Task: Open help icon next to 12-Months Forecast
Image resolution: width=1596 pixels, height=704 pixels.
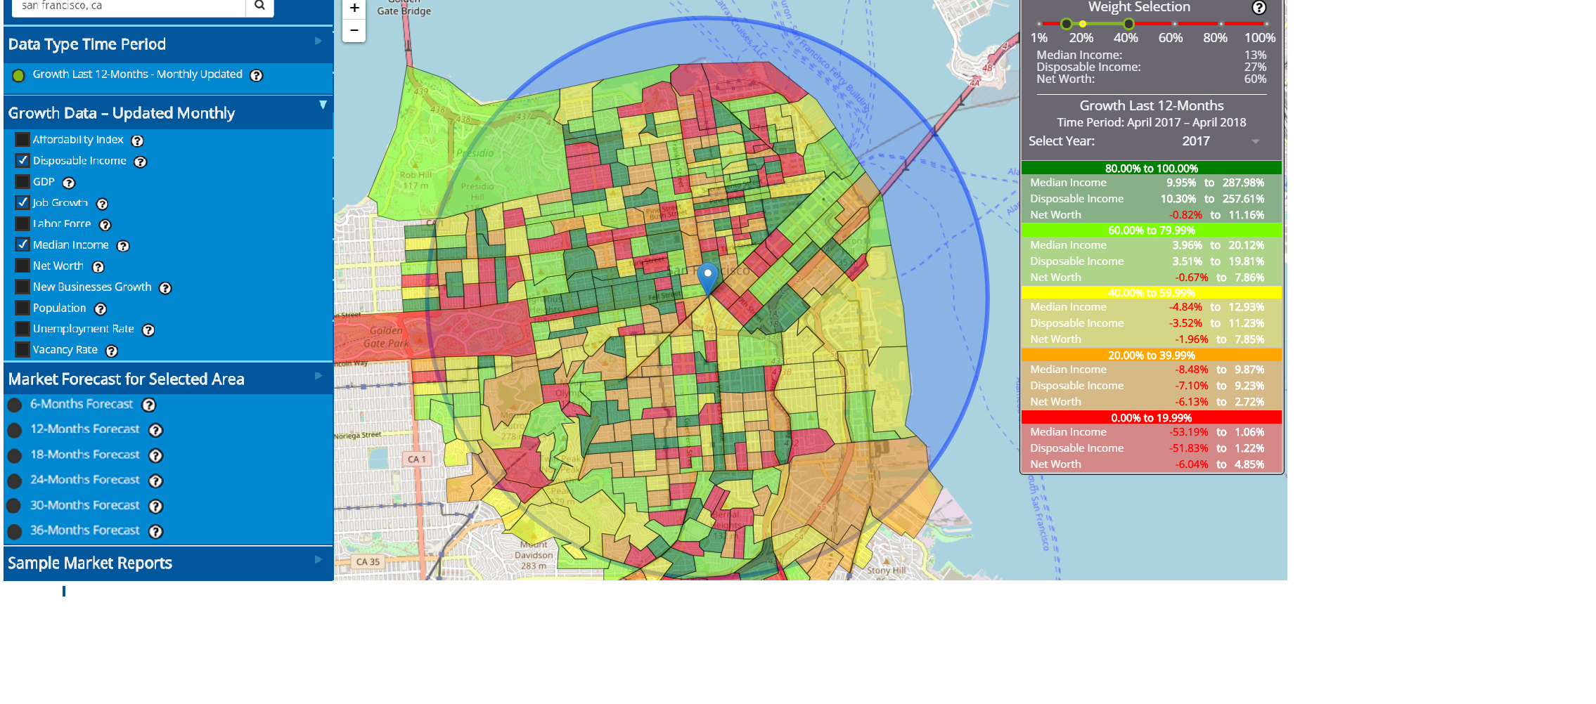Action: pyautogui.click(x=156, y=430)
